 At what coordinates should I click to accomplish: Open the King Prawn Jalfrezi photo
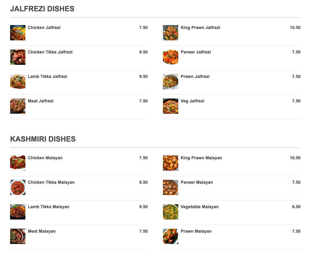(x=171, y=33)
